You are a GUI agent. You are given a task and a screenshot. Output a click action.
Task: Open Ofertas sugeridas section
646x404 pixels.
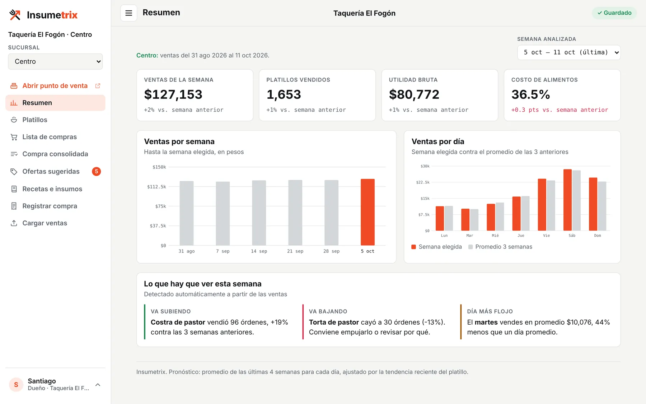55,172
